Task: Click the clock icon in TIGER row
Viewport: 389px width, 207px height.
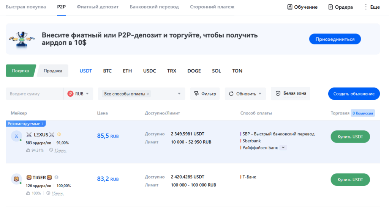Action: click(48, 193)
